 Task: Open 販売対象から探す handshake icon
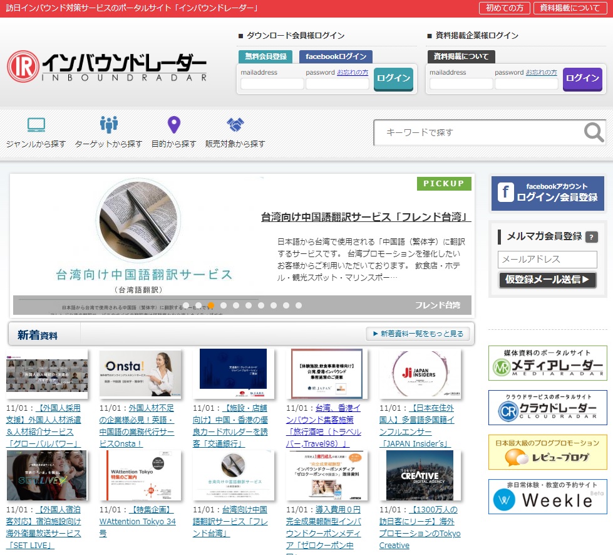tap(235, 125)
